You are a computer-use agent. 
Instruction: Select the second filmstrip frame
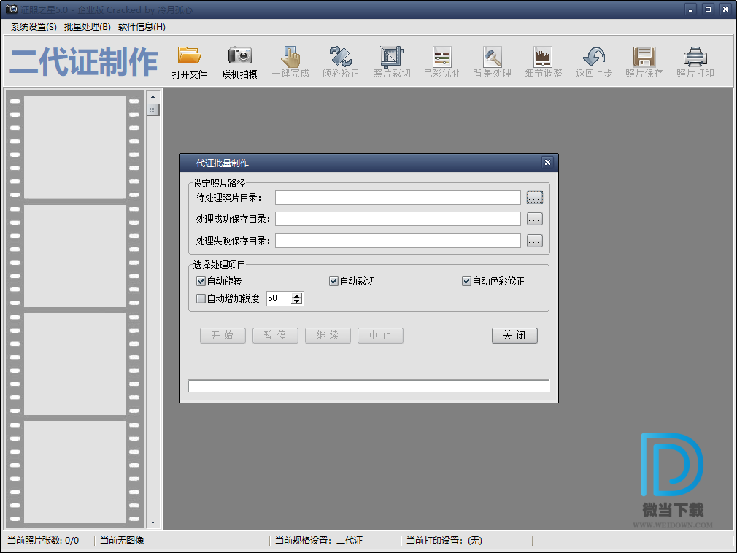[75, 255]
